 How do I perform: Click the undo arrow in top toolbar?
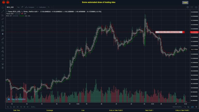point(49,7)
